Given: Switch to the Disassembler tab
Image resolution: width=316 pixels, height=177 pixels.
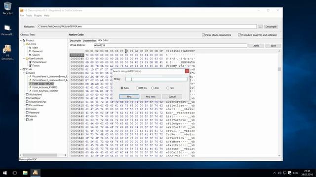Looking at the screenshot, I should 89,40.
